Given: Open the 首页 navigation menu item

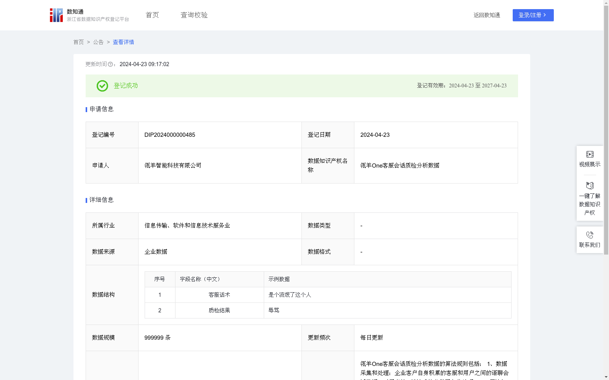Looking at the screenshot, I should tap(152, 15).
